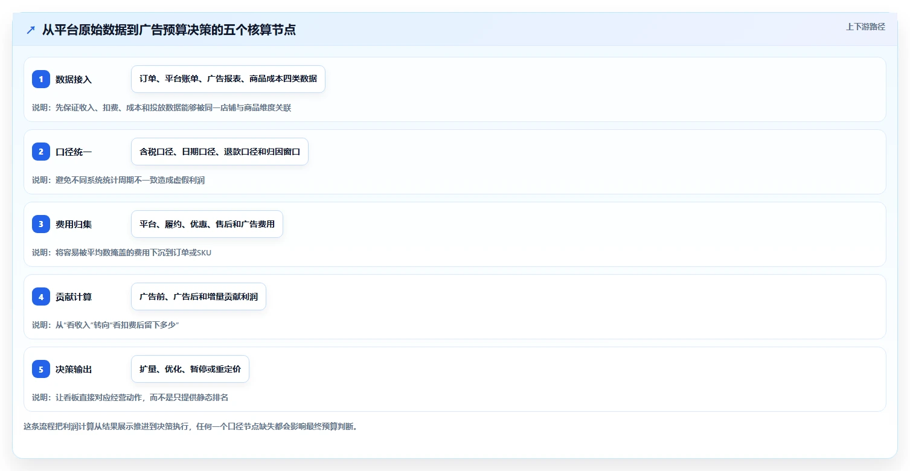Click the 广告前、广告后和增量贡献利润 chip

click(199, 296)
